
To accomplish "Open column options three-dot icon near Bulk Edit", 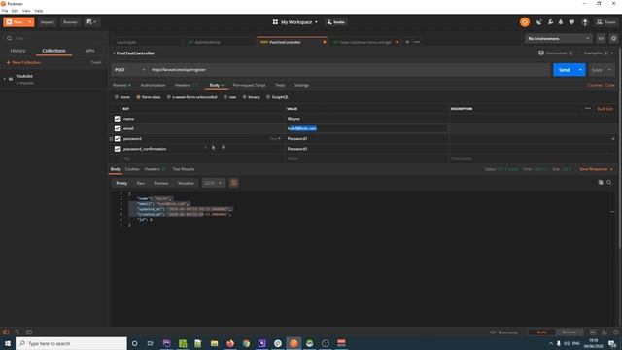I will tap(587, 108).
